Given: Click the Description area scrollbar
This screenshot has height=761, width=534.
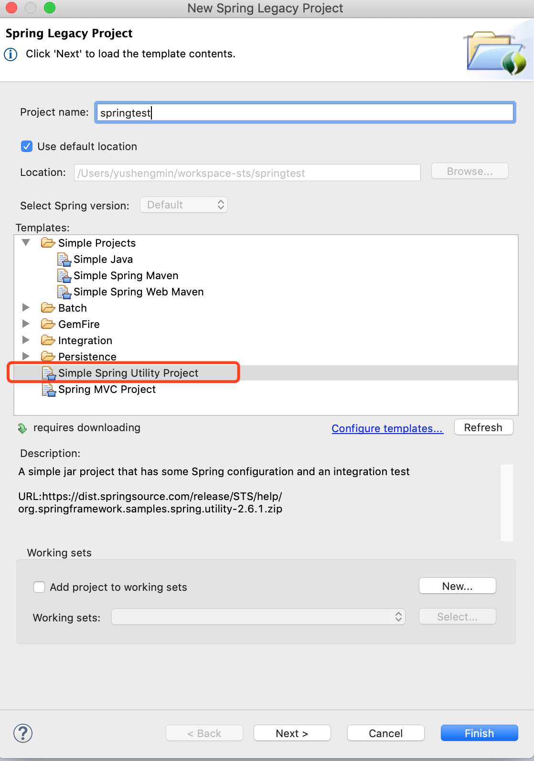Looking at the screenshot, I should coord(507,503).
